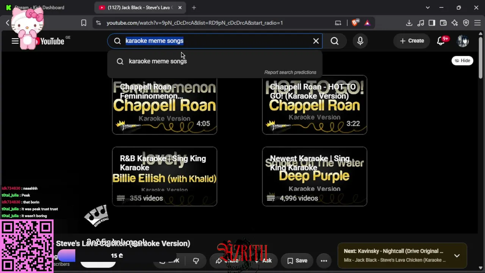Start voice search with the microphone

(x=360, y=41)
